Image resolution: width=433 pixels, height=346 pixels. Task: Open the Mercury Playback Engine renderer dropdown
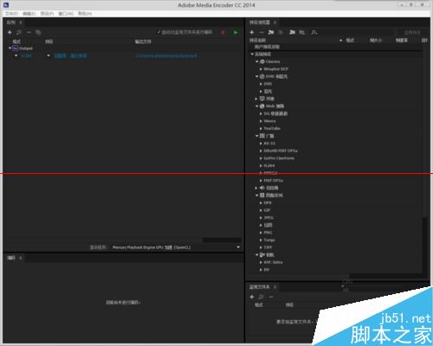tap(238, 247)
